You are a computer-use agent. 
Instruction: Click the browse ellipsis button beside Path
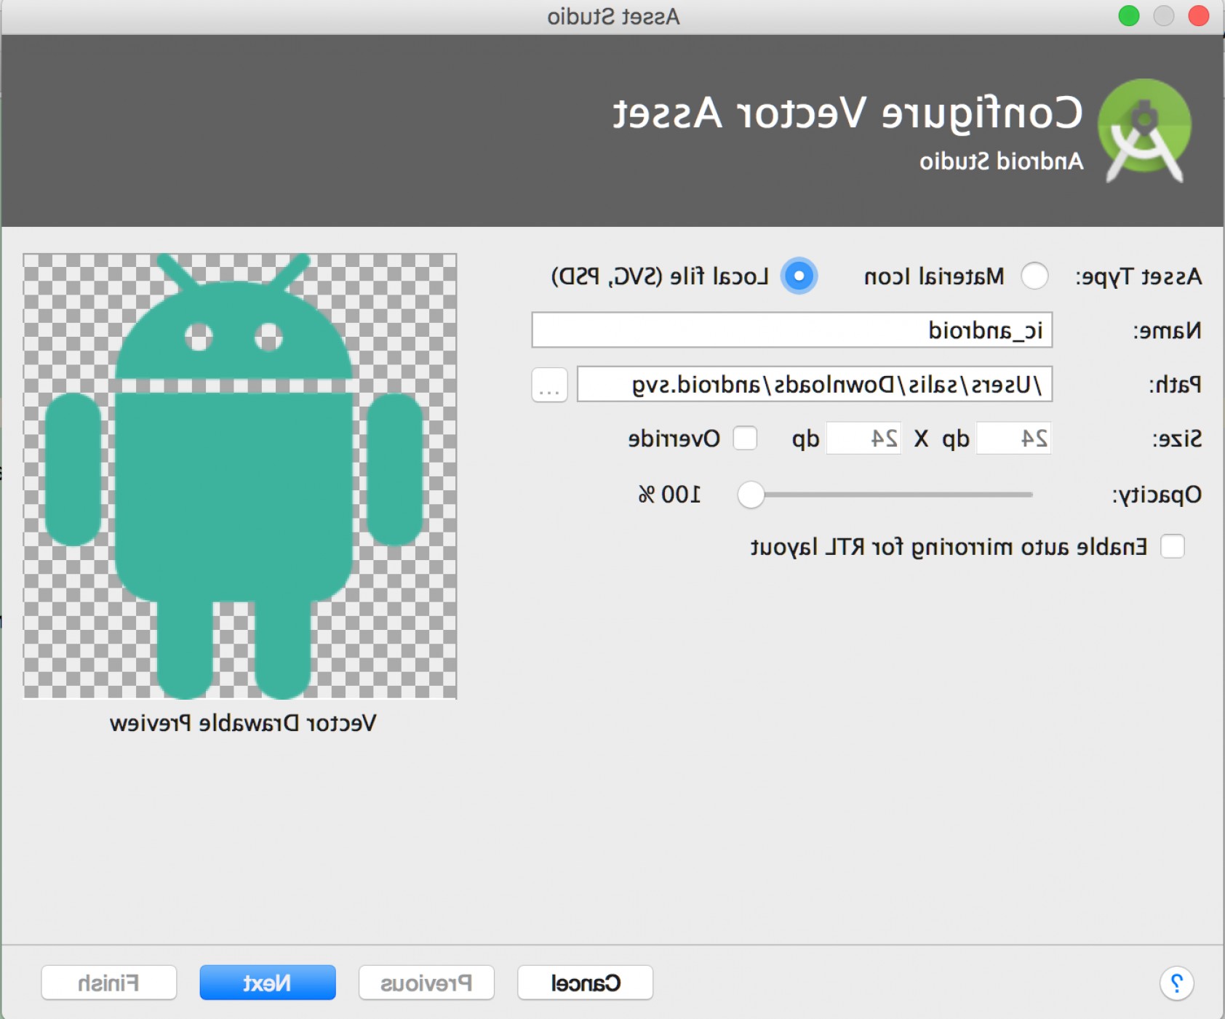tap(549, 385)
